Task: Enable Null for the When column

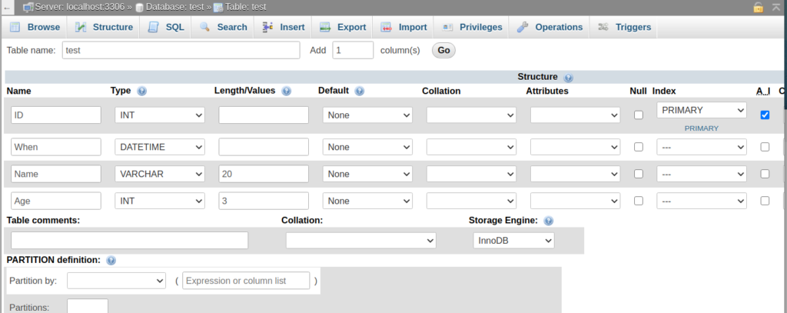Action: pyautogui.click(x=638, y=147)
